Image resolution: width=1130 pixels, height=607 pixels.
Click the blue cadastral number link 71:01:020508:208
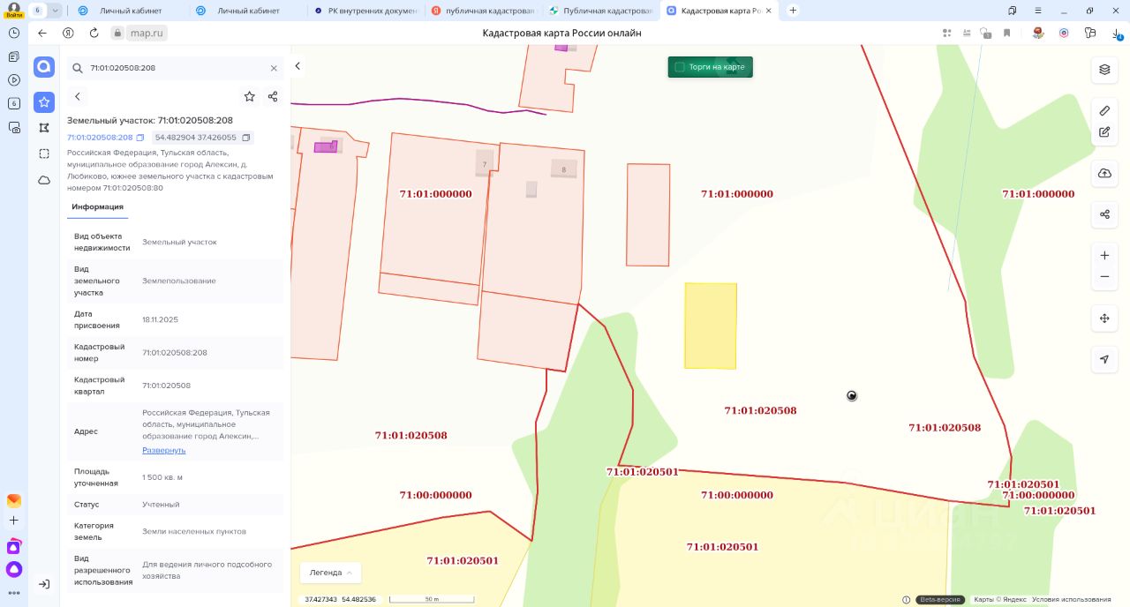(100, 138)
